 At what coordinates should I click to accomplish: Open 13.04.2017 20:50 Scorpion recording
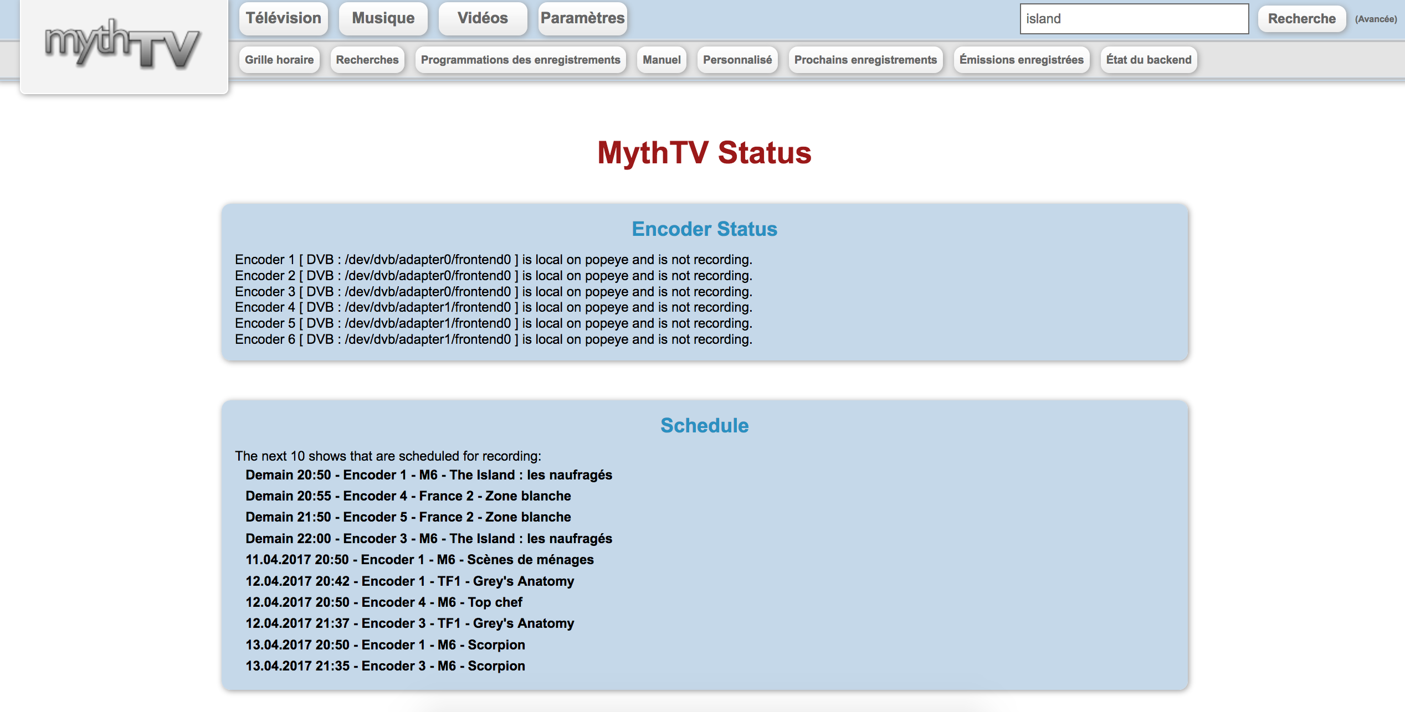tap(385, 645)
